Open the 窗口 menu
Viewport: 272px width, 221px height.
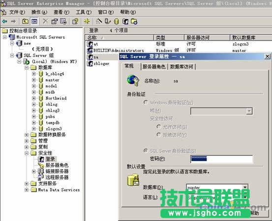(106, 12)
